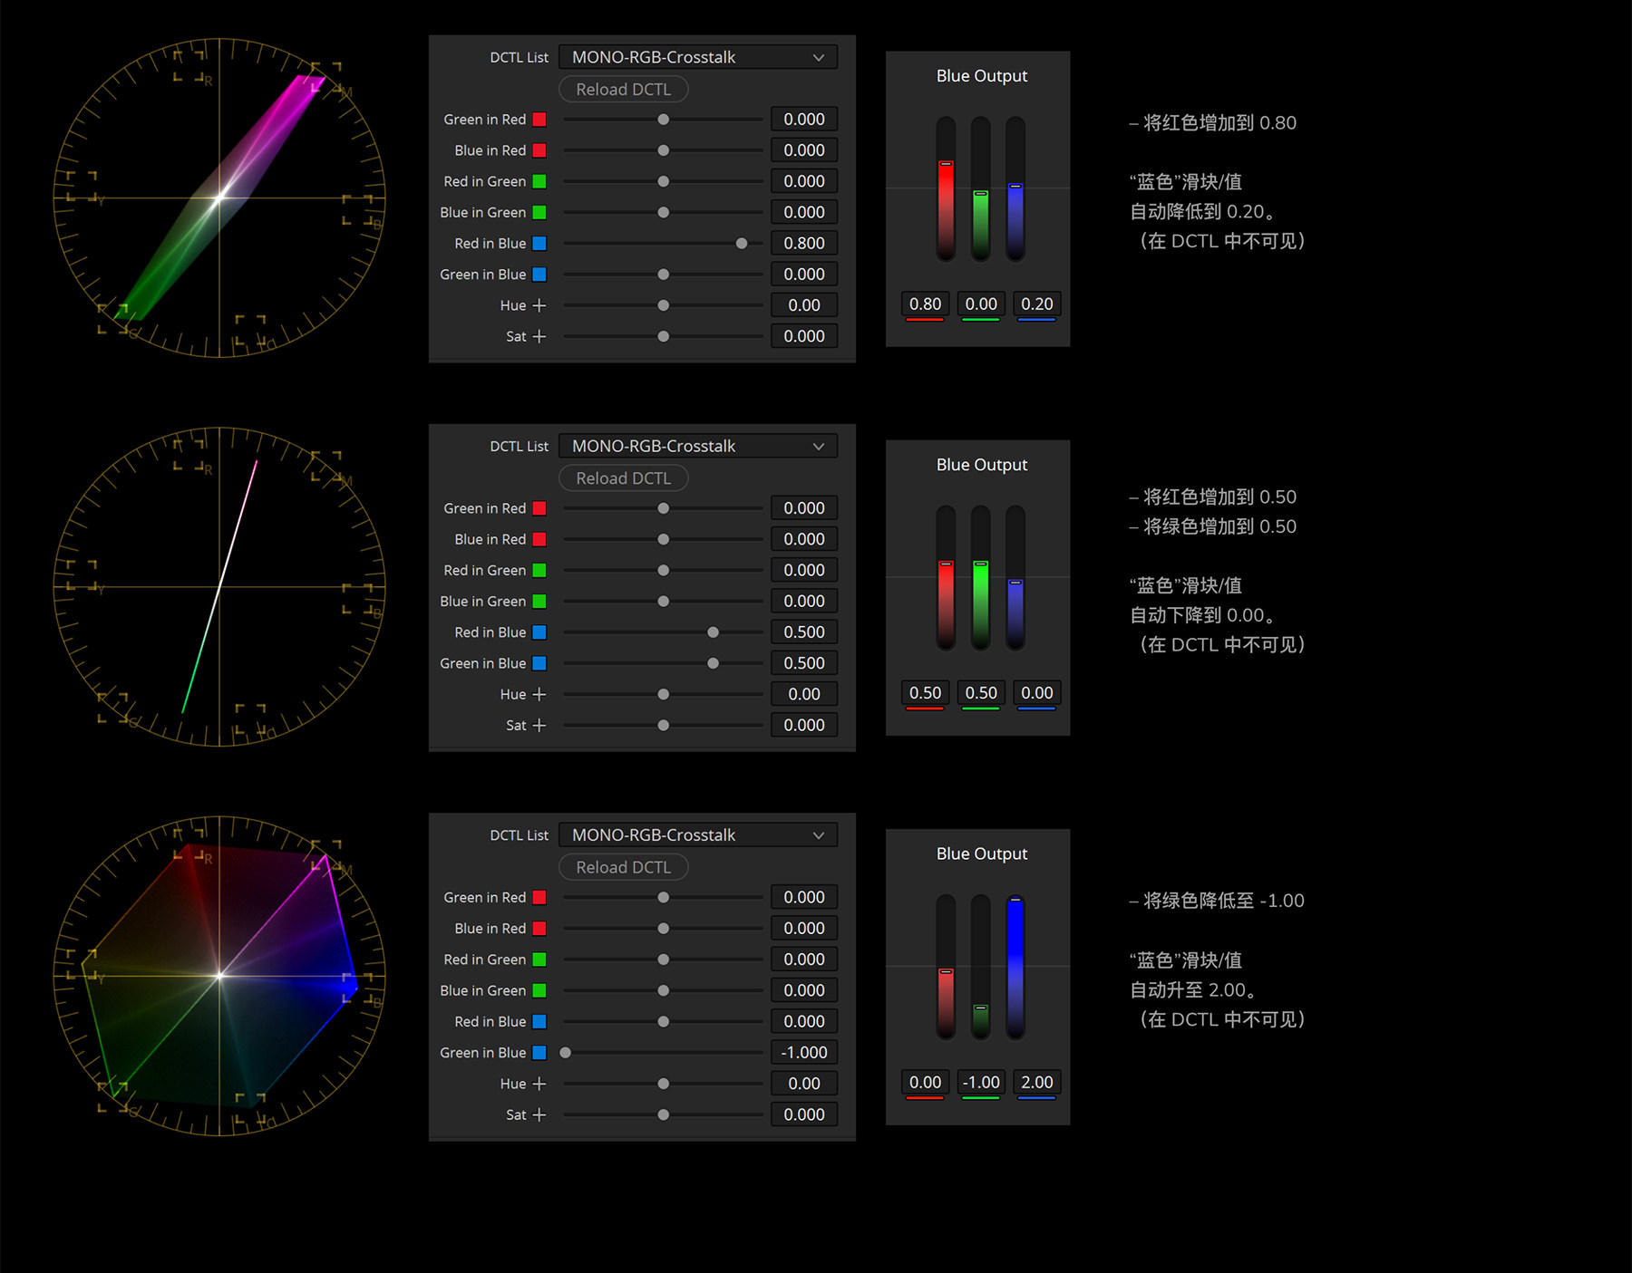1632x1273 pixels.
Task: Click the green swatch beside Red in Green, top panel
Action: point(539,181)
